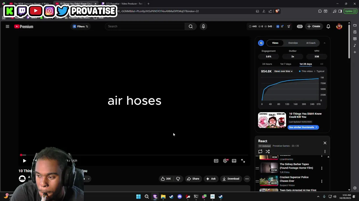Select the 24 hours range

267,64
